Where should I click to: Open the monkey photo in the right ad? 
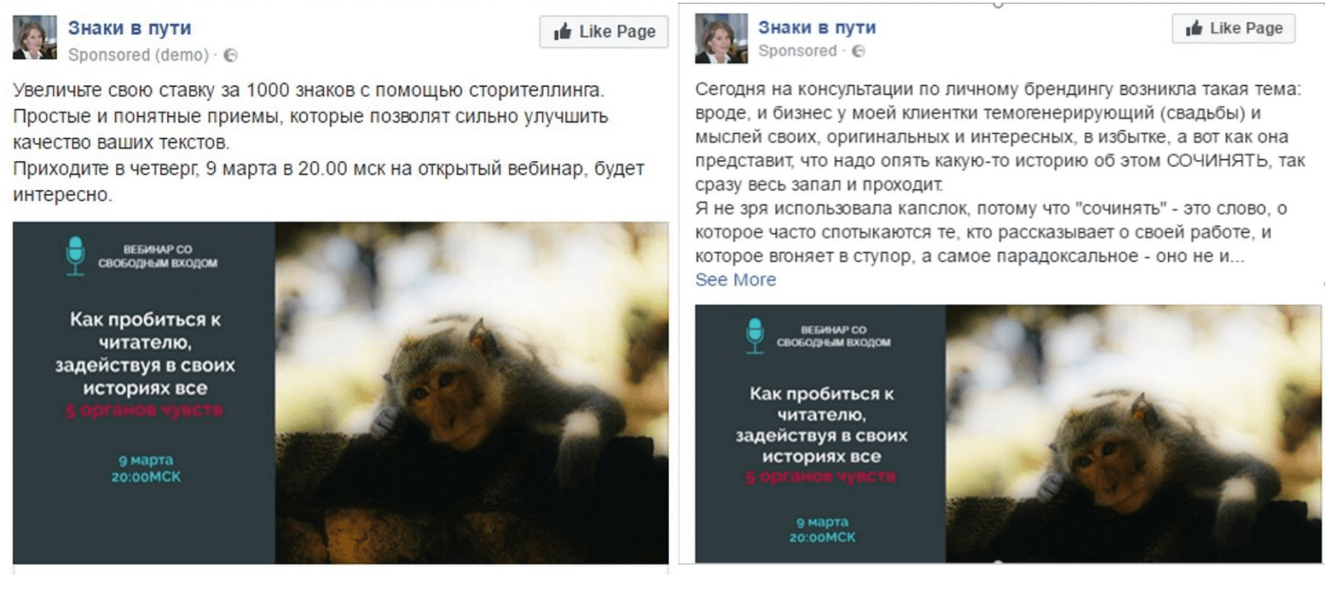click(1134, 433)
